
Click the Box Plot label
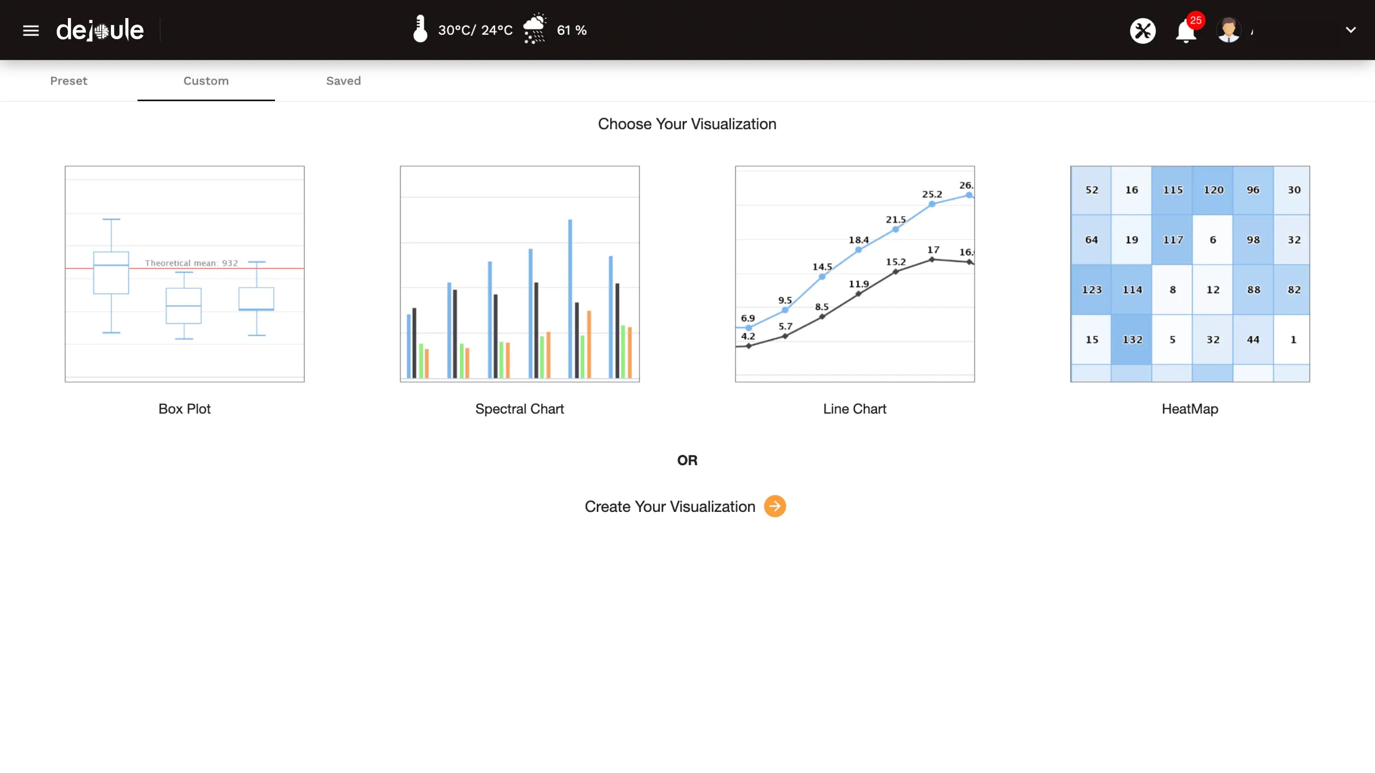point(185,409)
